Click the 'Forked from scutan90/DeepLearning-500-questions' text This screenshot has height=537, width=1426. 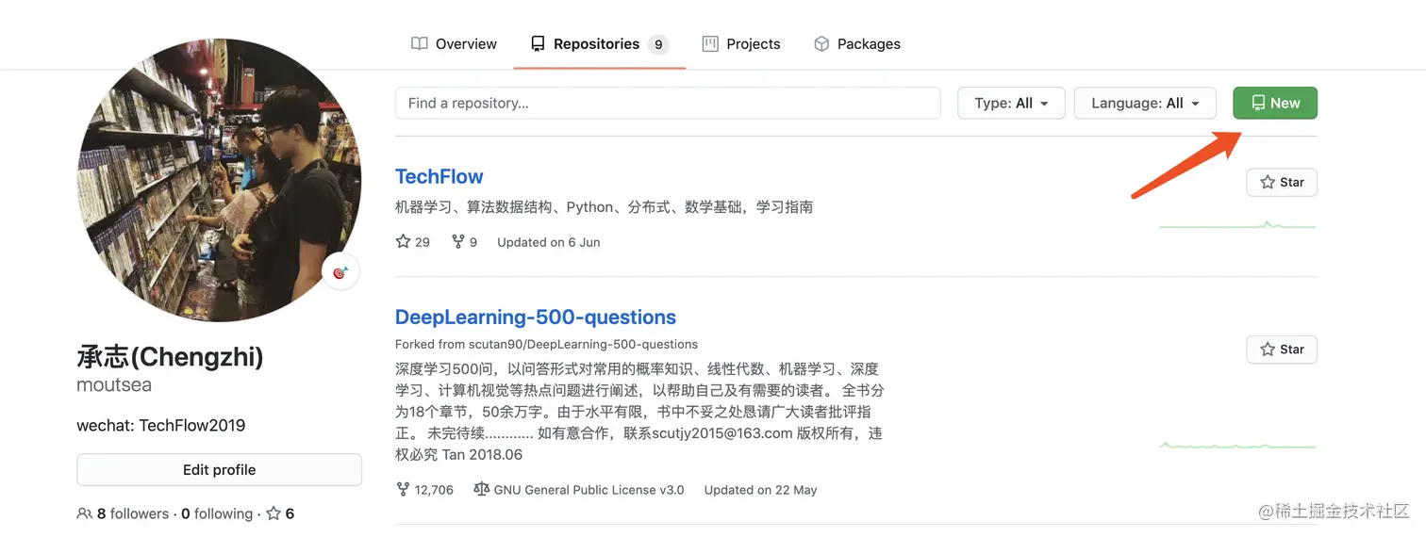[x=546, y=344]
